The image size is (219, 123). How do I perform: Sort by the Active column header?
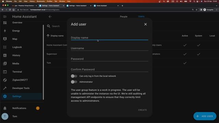tap(185, 36)
